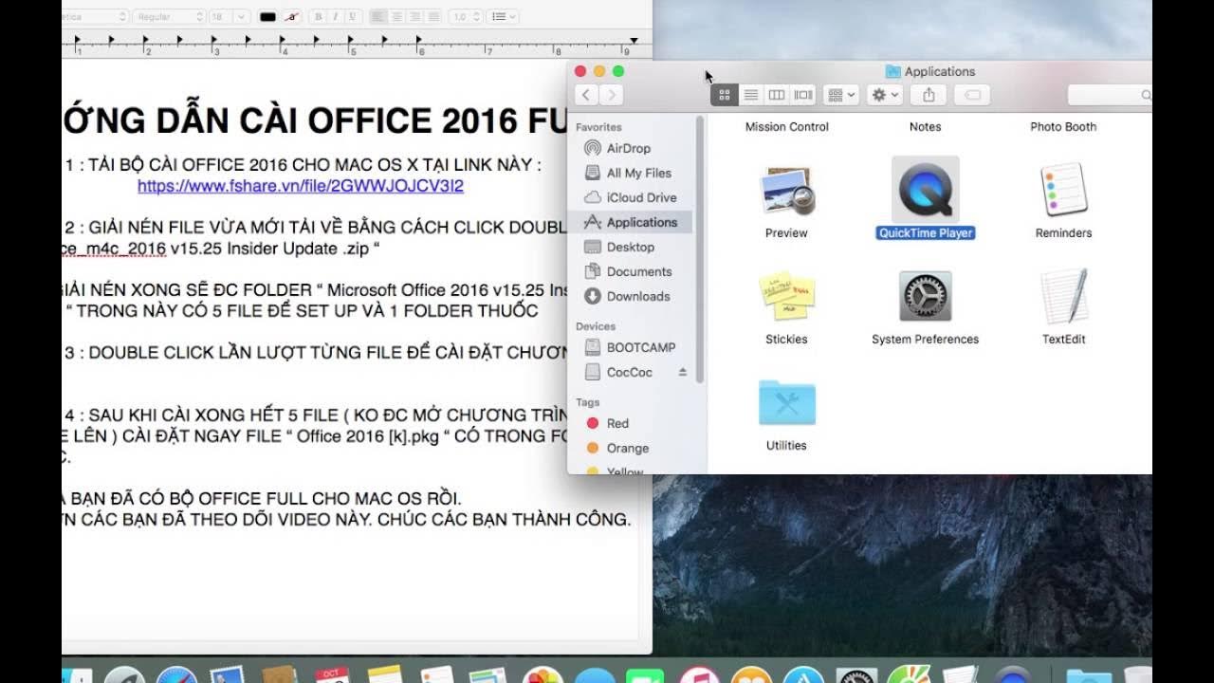Switch Finder to list view

[x=750, y=95]
